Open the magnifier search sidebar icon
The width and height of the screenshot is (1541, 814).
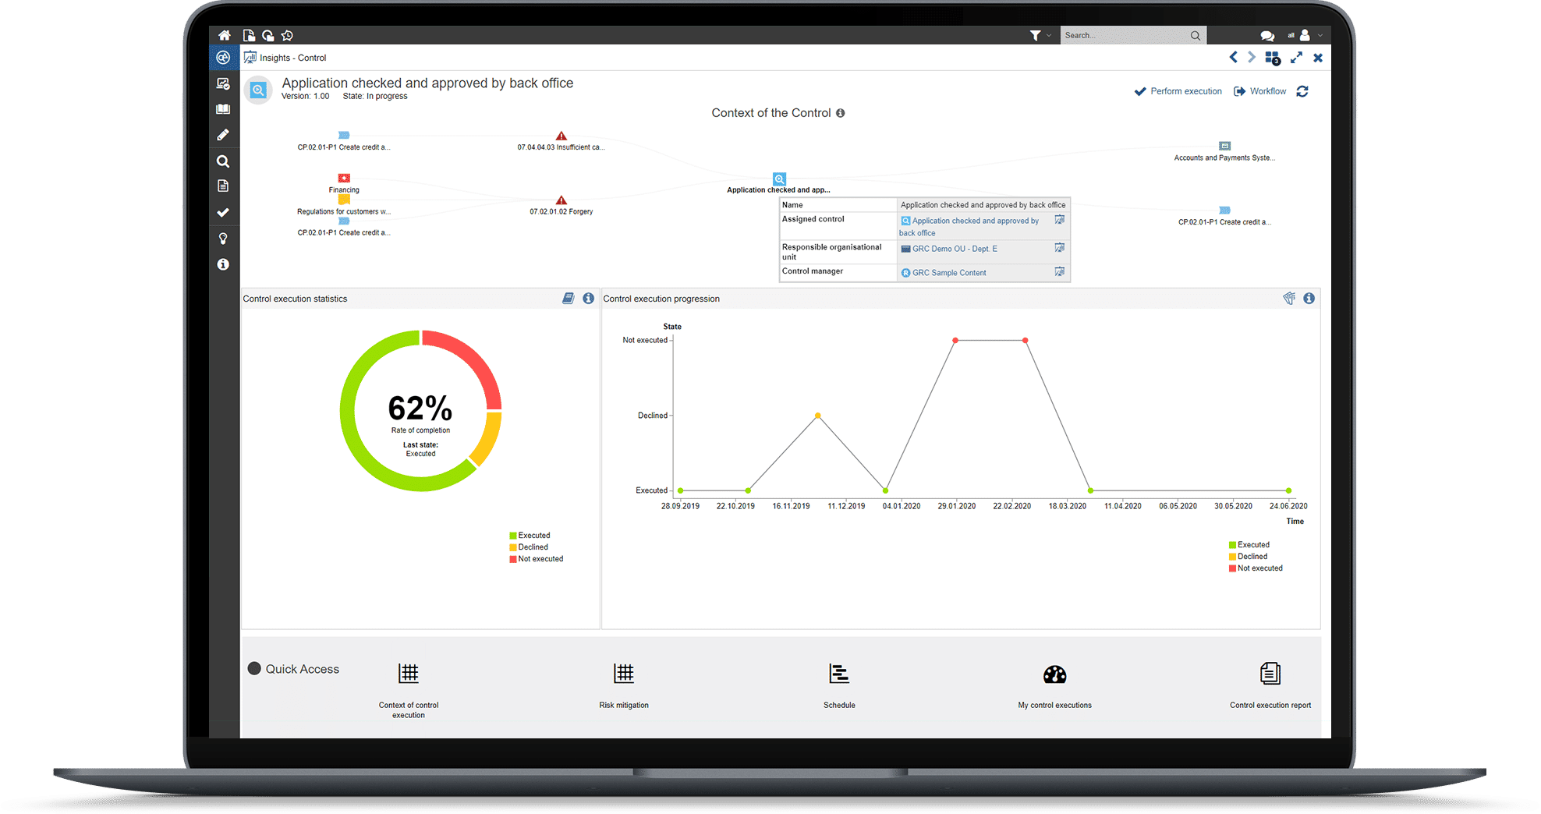pyautogui.click(x=223, y=161)
